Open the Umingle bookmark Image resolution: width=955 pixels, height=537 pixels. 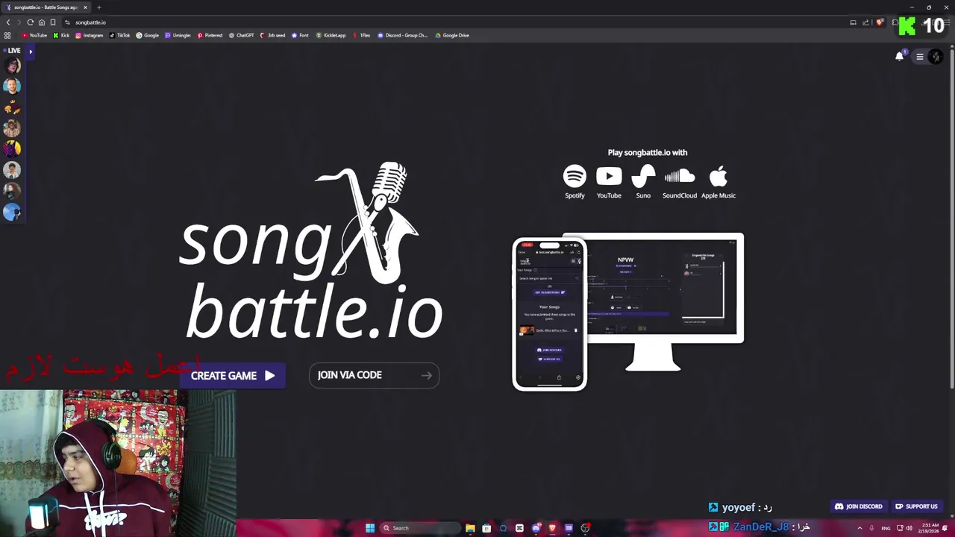178,35
